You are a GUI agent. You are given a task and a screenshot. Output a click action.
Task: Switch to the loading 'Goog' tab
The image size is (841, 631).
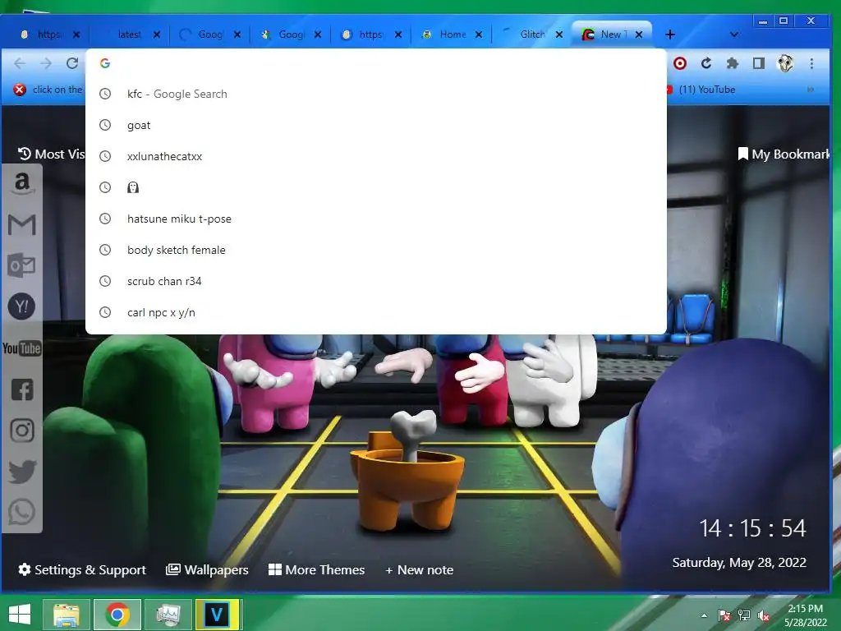pos(209,35)
